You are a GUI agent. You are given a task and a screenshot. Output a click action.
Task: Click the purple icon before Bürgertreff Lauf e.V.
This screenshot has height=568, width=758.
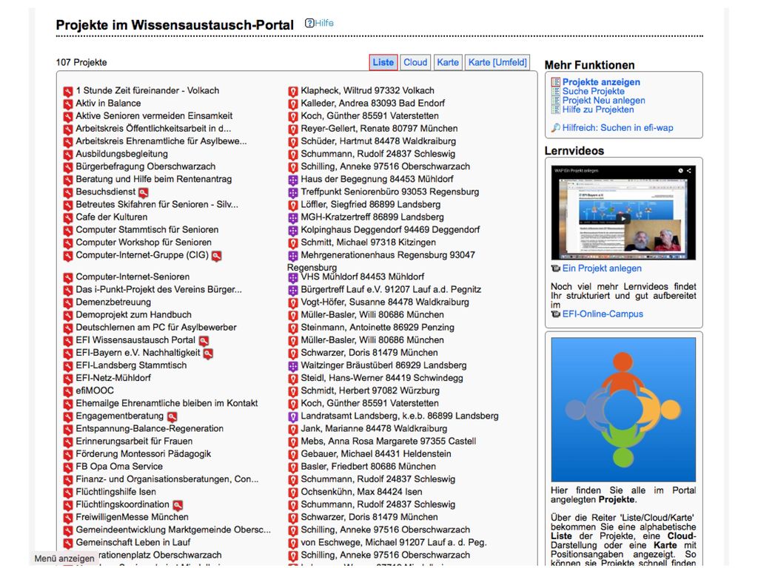[x=293, y=290]
